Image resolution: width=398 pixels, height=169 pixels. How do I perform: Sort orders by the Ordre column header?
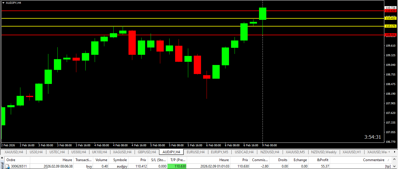tap(17, 160)
